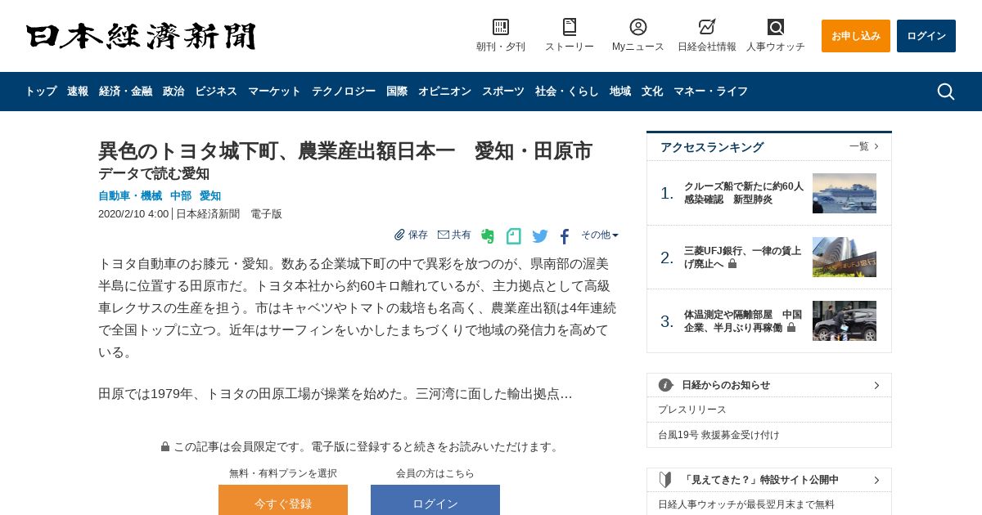
Task: Click the 中部 topic tag
Action: coord(181,196)
